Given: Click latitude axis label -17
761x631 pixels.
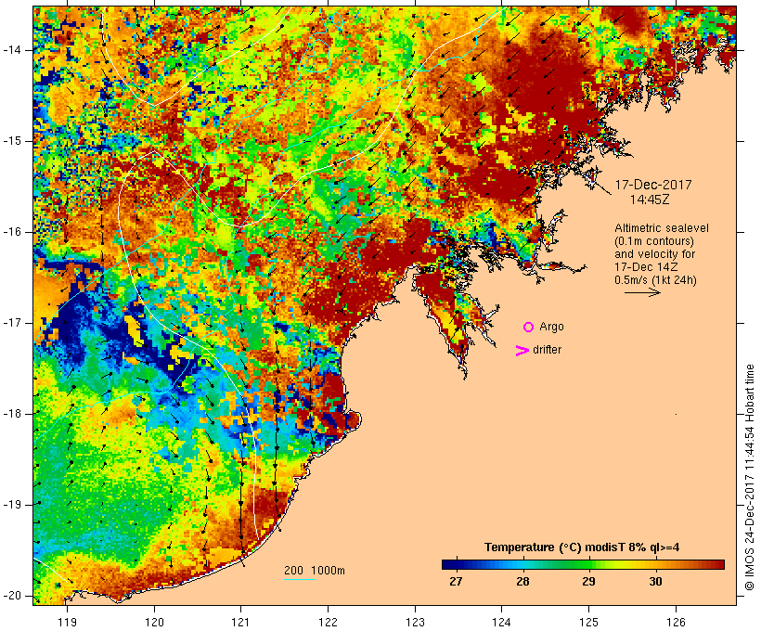Looking at the screenshot, I should (x=12, y=323).
